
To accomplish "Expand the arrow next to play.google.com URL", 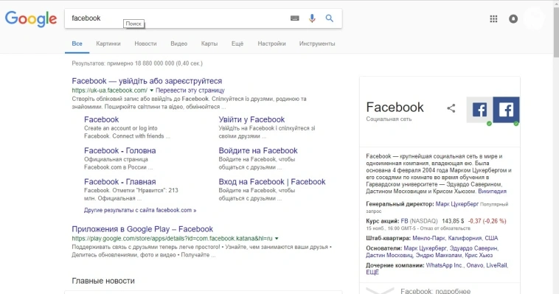I will coord(277,239).
